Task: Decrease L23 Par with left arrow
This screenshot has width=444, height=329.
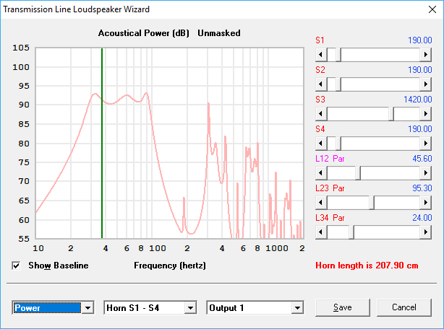Action: [x=321, y=203]
